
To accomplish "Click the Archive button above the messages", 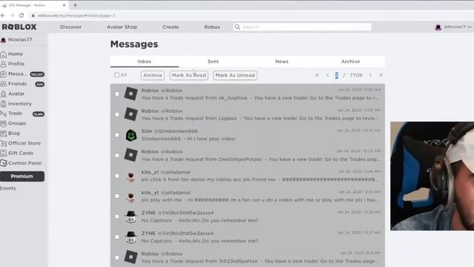I will (x=153, y=76).
